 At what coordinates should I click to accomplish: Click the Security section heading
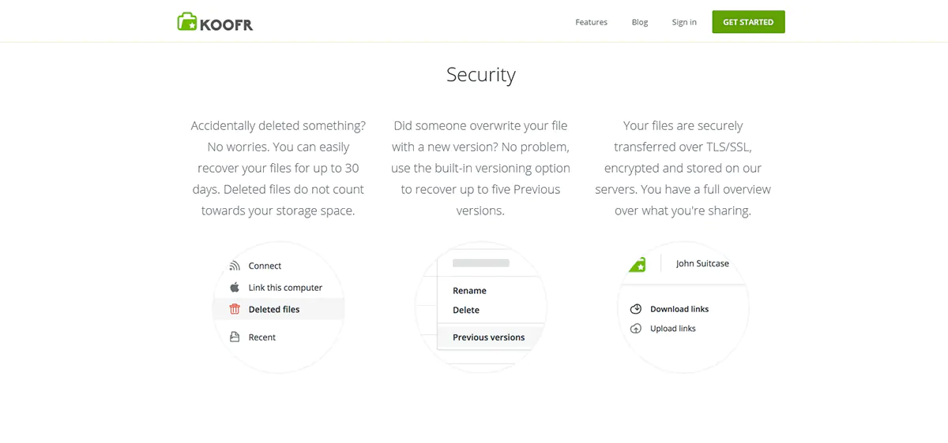pyautogui.click(x=480, y=75)
